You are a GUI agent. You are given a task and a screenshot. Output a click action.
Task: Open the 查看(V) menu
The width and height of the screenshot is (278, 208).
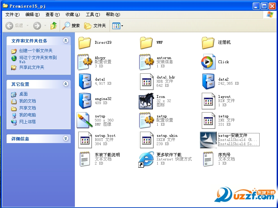52,15
